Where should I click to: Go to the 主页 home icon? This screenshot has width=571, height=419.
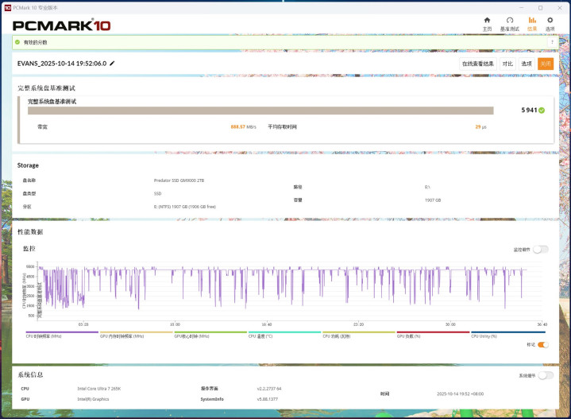[x=487, y=21]
